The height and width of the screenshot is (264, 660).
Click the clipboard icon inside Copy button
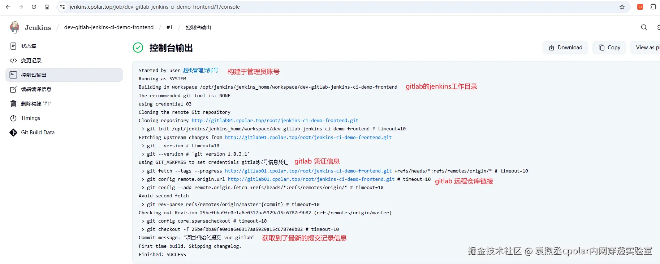601,48
